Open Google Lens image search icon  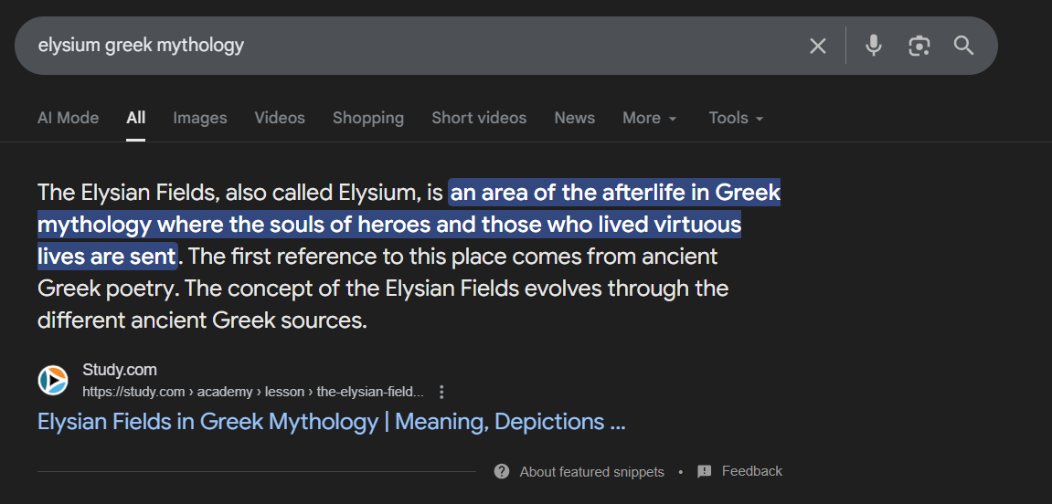pos(919,46)
